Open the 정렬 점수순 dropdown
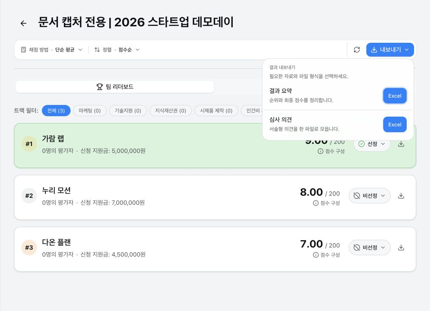Screen dimensions: 430x311 coord(117,50)
